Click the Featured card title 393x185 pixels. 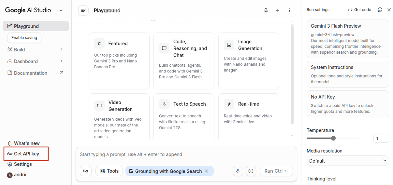click(118, 43)
